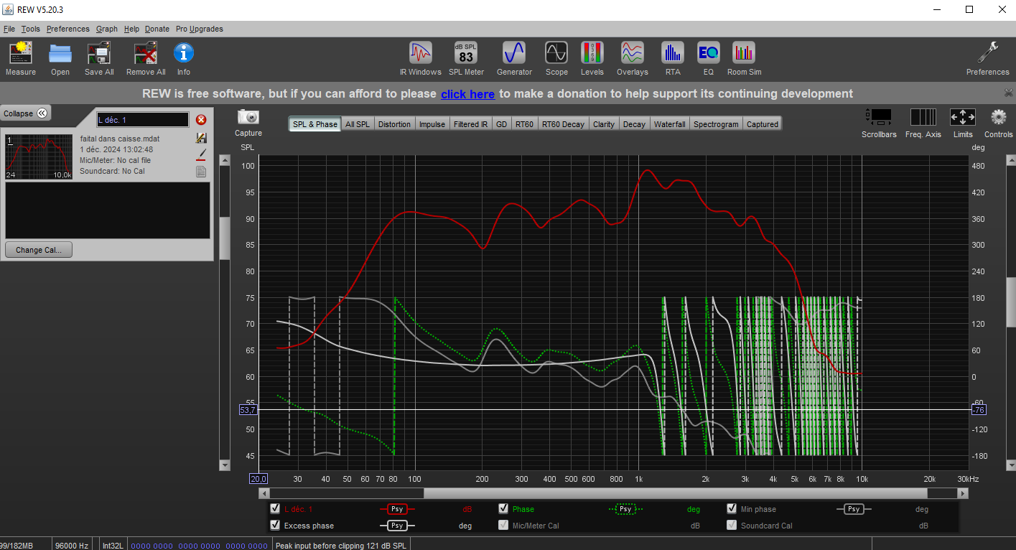Capture the graph with camera icon
Image resolution: width=1016 pixels, height=550 pixels.
coord(248,123)
